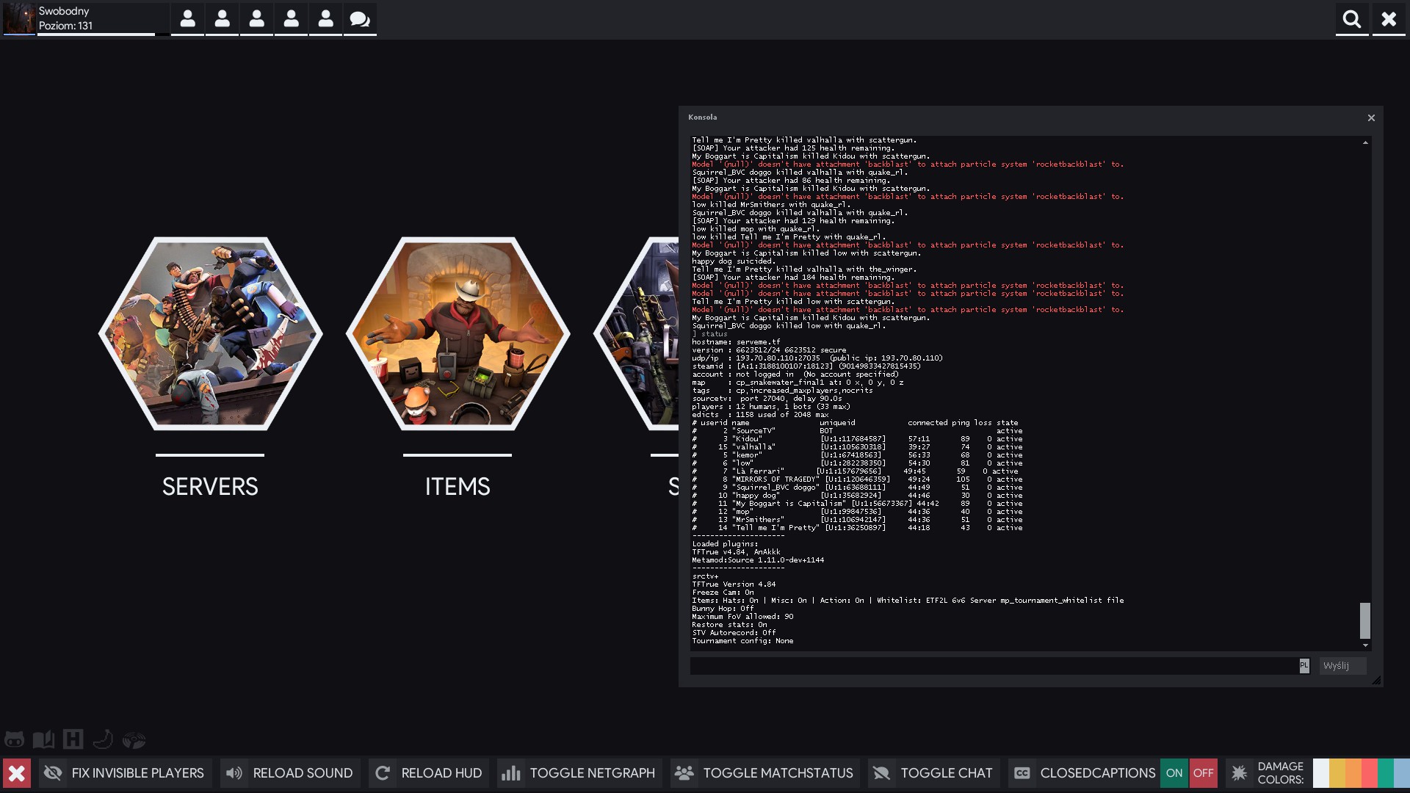Turn closed captions ON
The height and width of the screenshot is (793, 1410).
(x=1174, y=773)
